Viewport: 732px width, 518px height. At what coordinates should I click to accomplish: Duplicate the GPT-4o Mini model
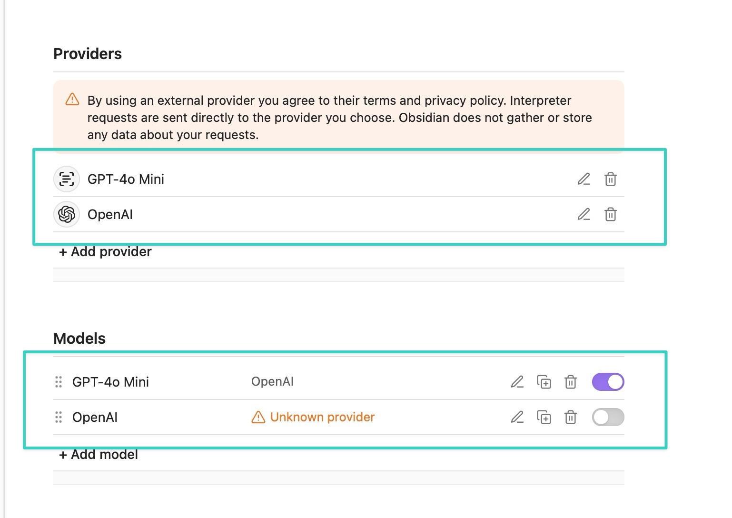544,382
